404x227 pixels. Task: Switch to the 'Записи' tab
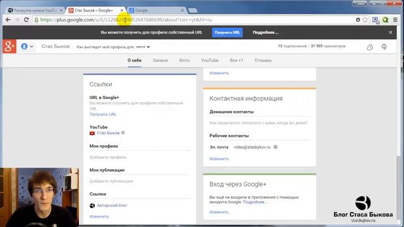tap(160, 61)
